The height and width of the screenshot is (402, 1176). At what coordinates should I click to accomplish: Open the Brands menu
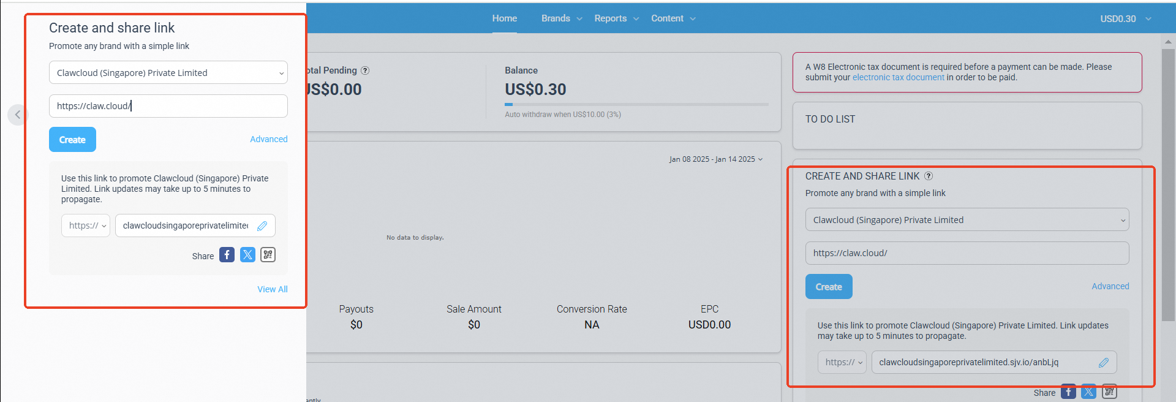pyautogui.click(x=561, y=18)
